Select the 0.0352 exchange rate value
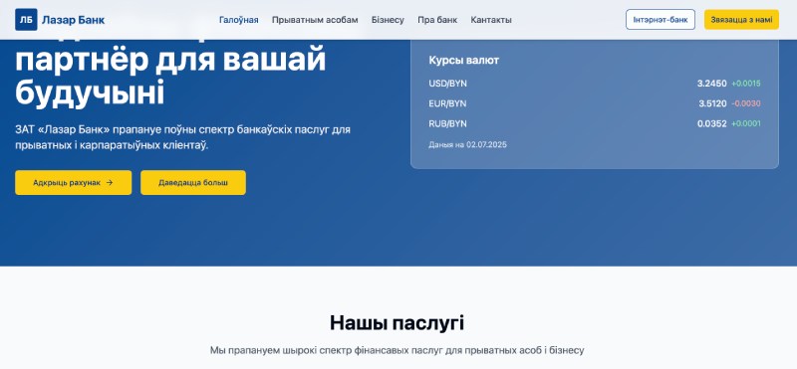The width and height of the screenshot is (797, 369). pyautogui.click(x=711, y=123)
